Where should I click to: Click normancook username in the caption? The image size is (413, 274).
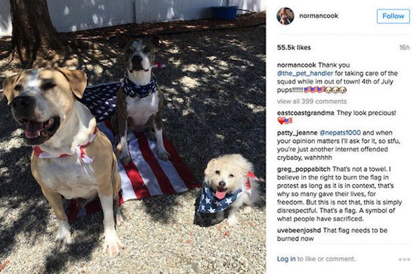coord(296,65)
